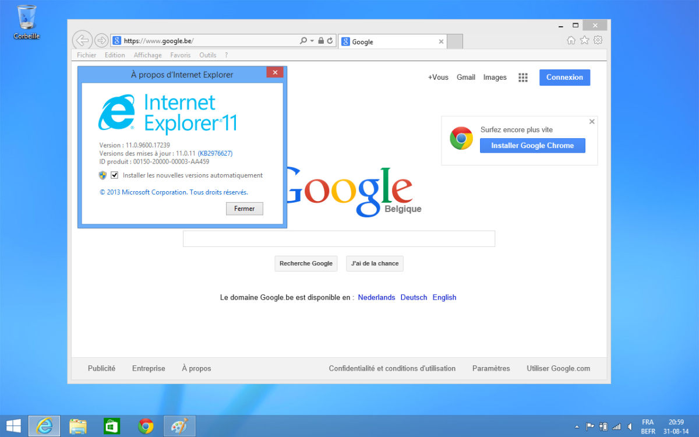Refresh the page with the reload icon
Viewport: 699px width, 437px height.
[x=330, y=41]
